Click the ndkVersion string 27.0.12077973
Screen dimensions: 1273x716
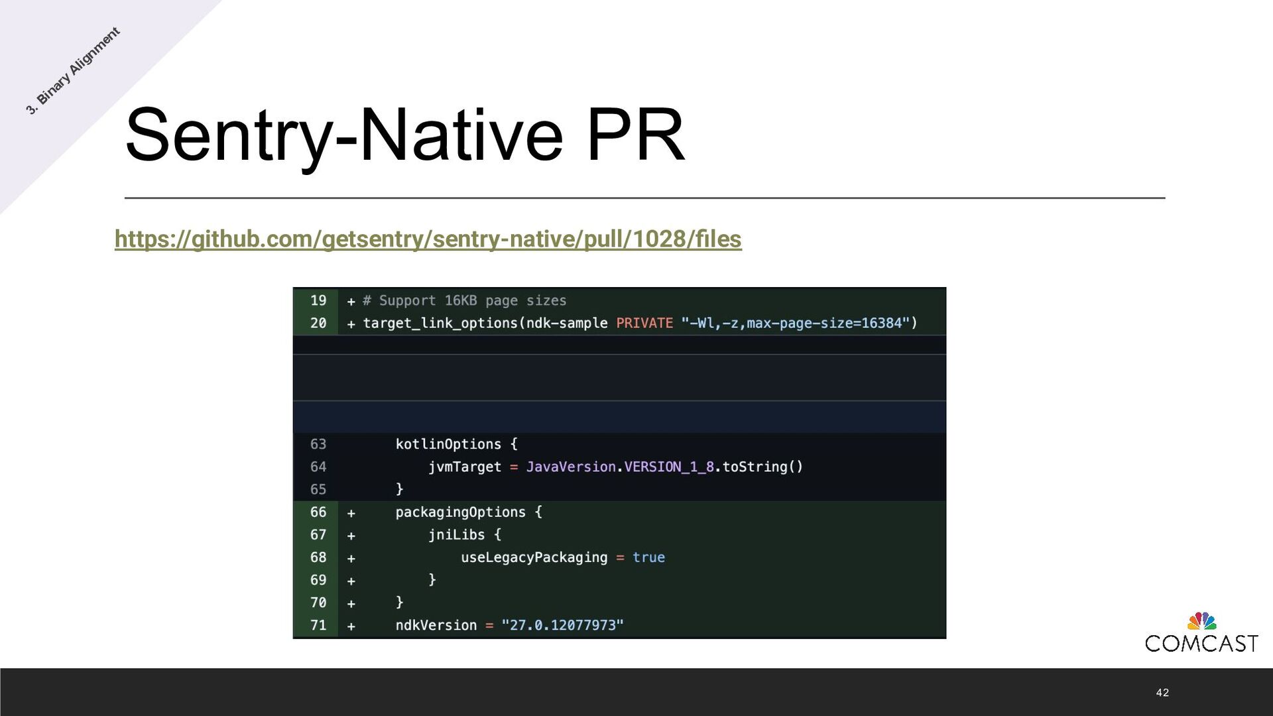(562, 625)
